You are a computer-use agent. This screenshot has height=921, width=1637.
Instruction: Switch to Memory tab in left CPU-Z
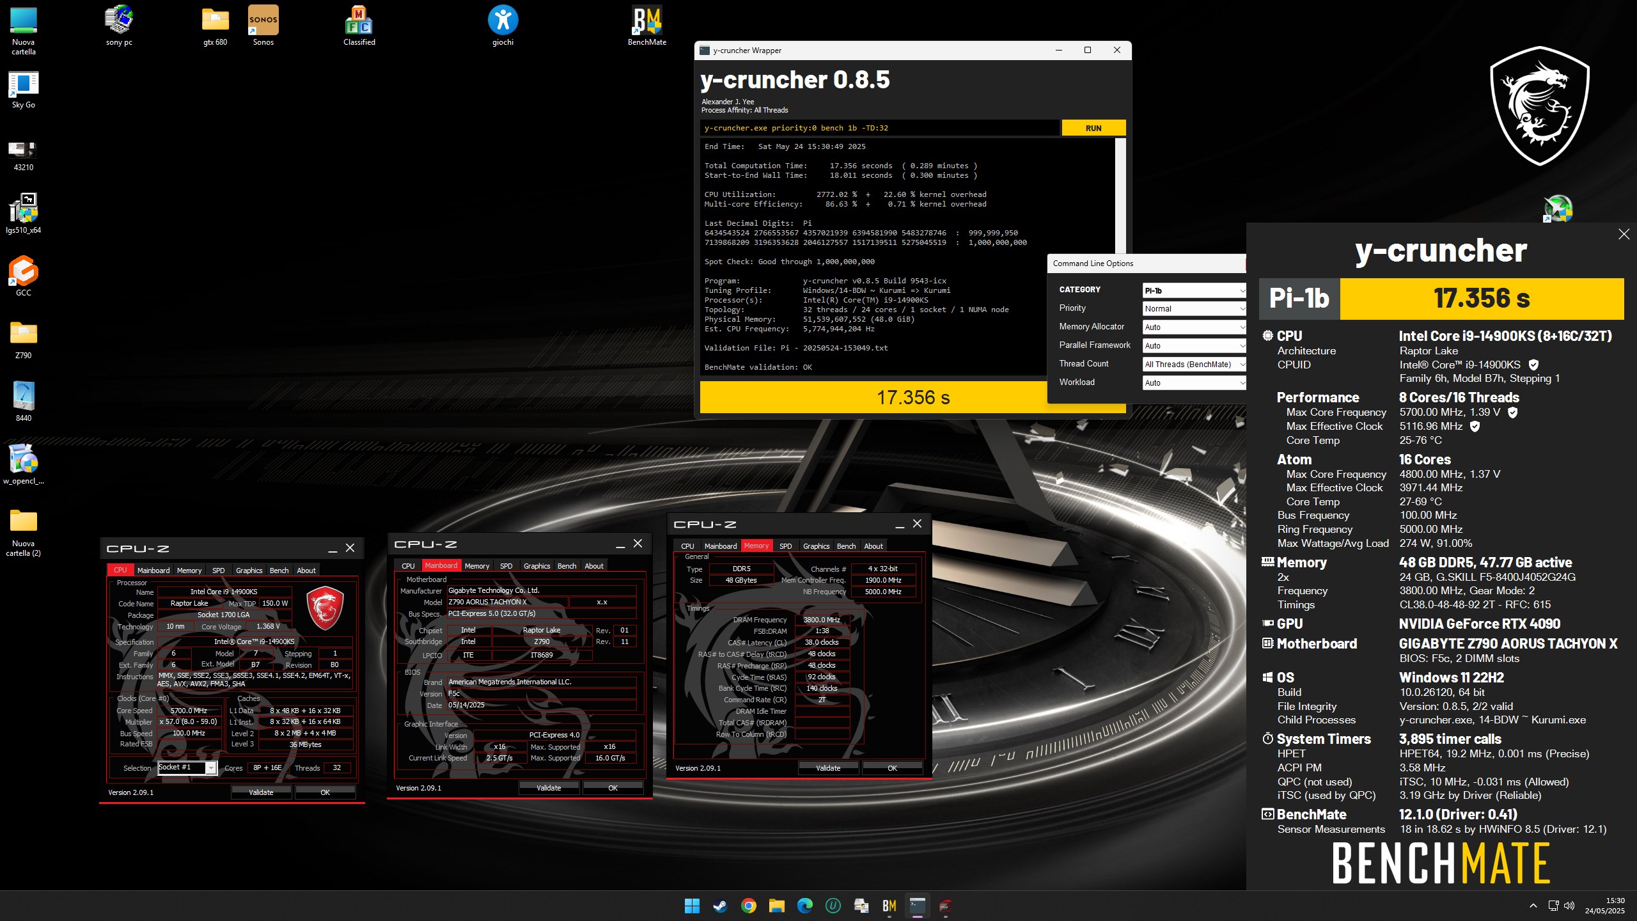coord(189,571)
